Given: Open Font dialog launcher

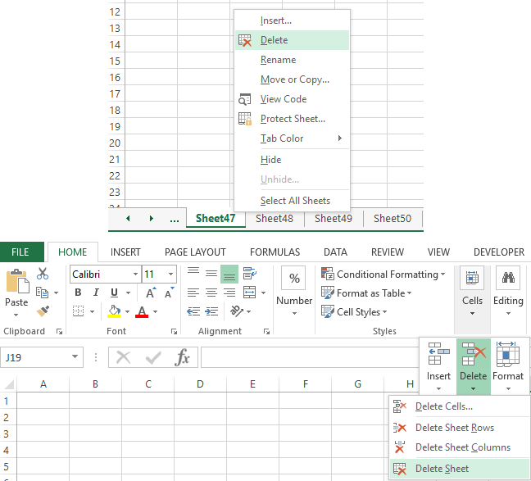Looking at the screenshot, I should point(174,332).
